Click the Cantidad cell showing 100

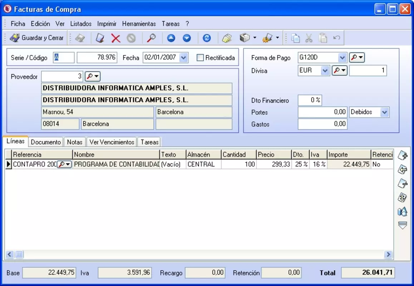[x=239, y=164]
